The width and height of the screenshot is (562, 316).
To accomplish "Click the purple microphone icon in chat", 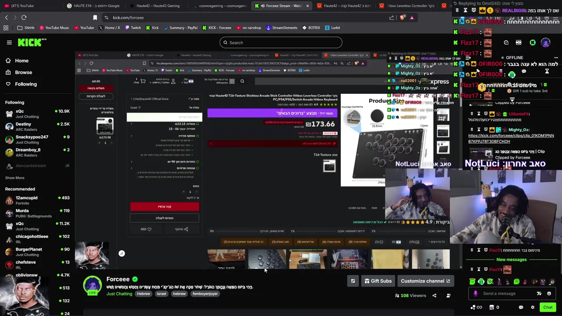I will [476, 294].
